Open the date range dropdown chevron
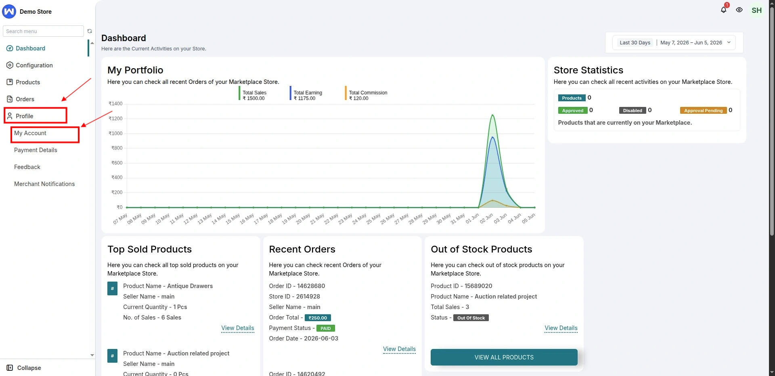 [x=729, y=42]
